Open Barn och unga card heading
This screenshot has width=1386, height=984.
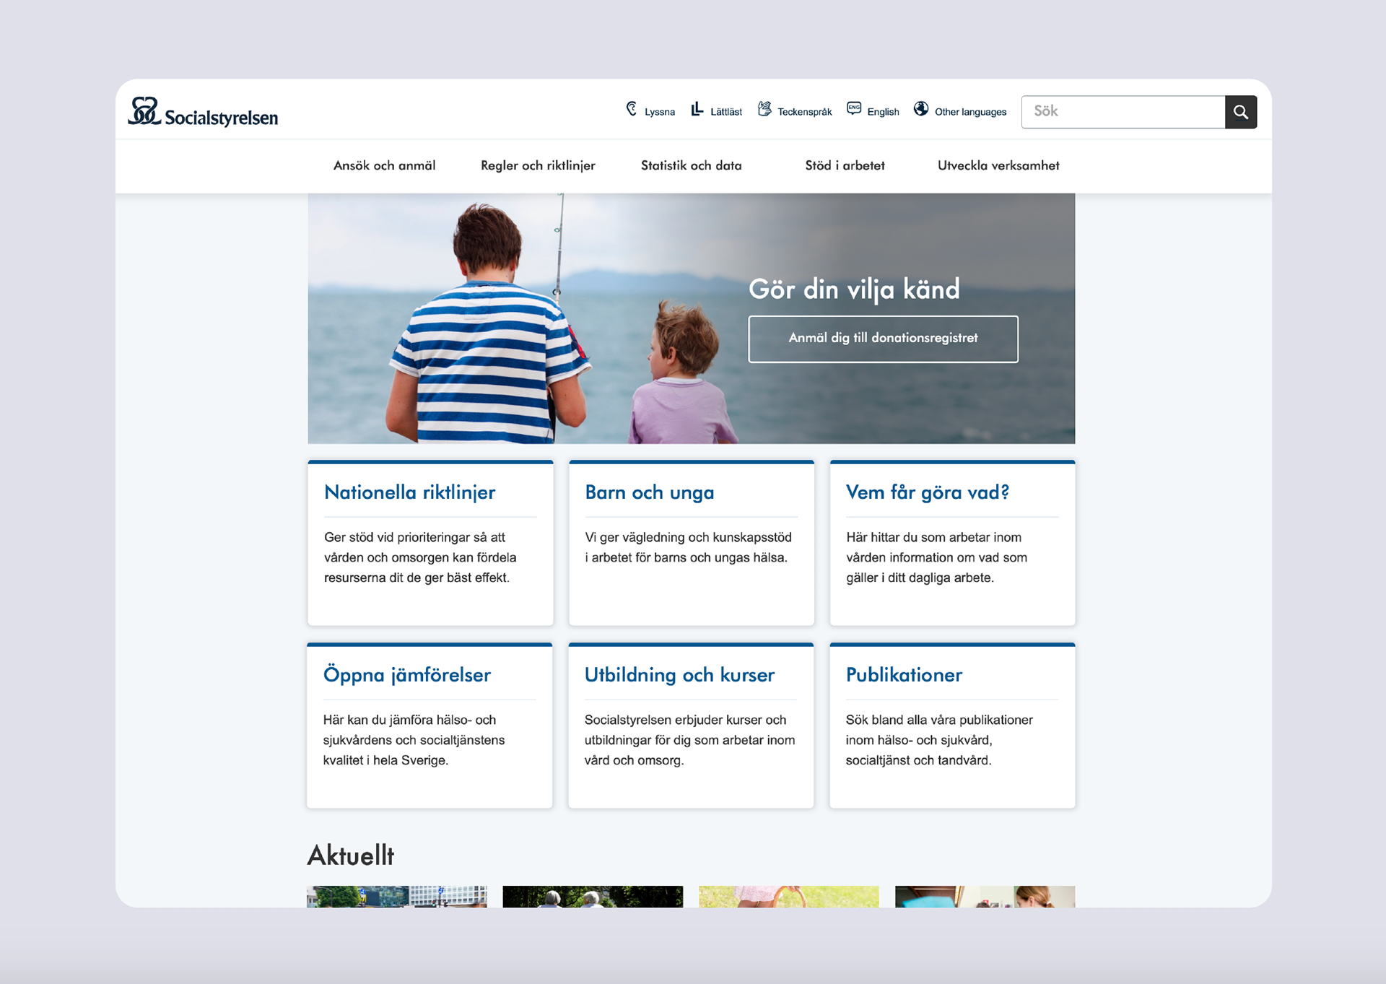tap(650, 492)
